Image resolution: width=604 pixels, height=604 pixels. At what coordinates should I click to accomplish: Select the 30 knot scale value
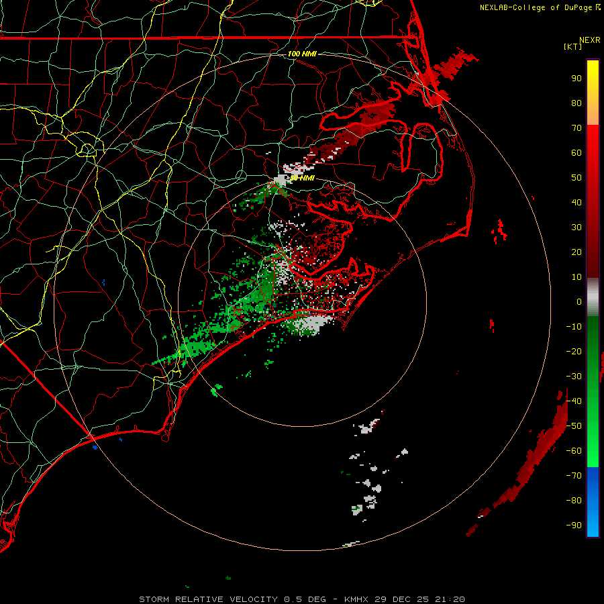[x=576, y=228]
